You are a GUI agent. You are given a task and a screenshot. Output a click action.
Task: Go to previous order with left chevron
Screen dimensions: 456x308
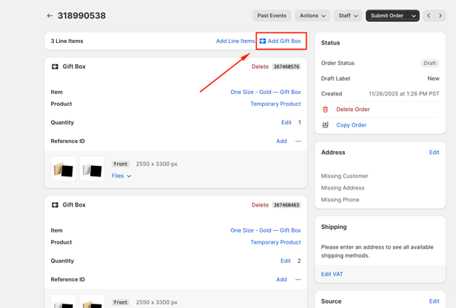429,16
